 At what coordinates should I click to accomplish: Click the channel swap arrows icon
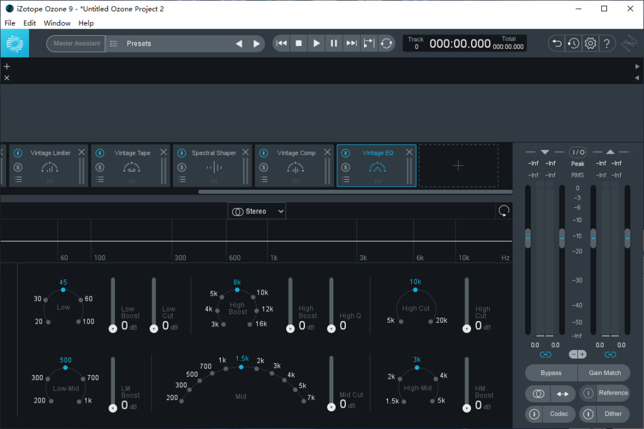point(563,394)
